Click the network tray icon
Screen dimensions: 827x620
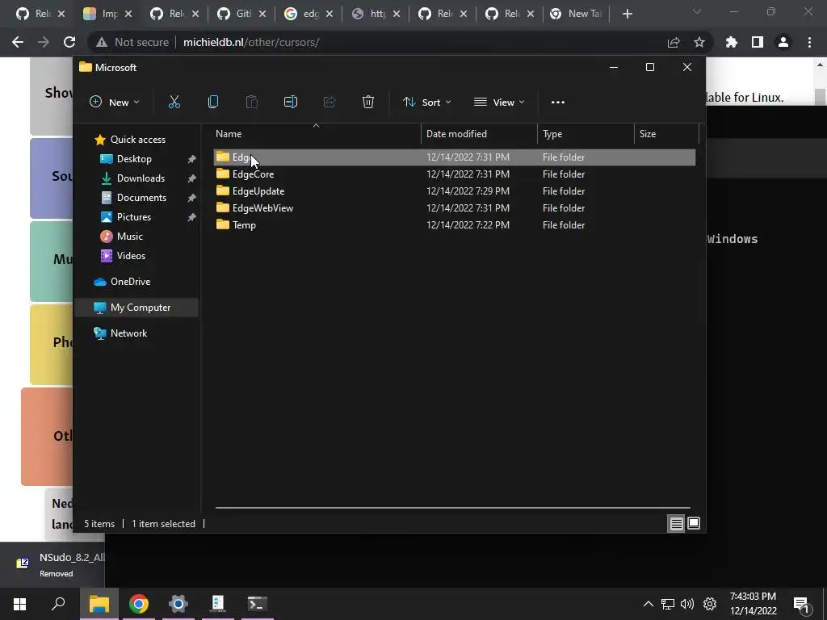coord(668,604)
